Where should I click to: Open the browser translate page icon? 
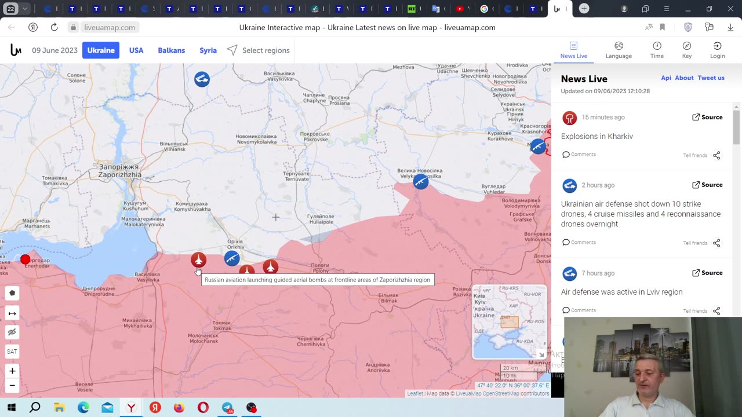pyautogui.click(x=649, y=27)
